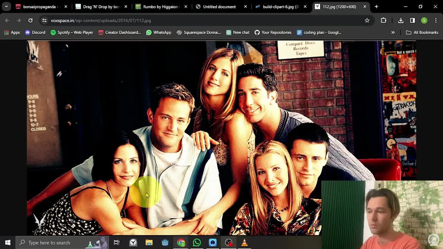
Task: Toggle the Chrome side panel
Action: coord(413,20)
